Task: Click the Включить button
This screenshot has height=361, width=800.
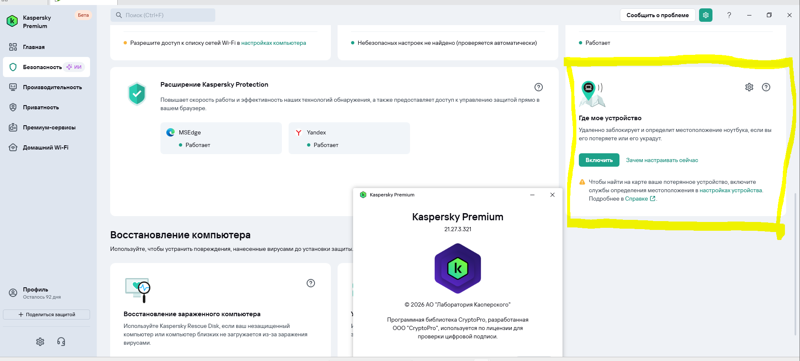Action: tap(599, 160)
